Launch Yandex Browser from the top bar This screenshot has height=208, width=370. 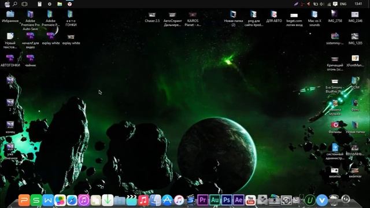coord(69,4)
